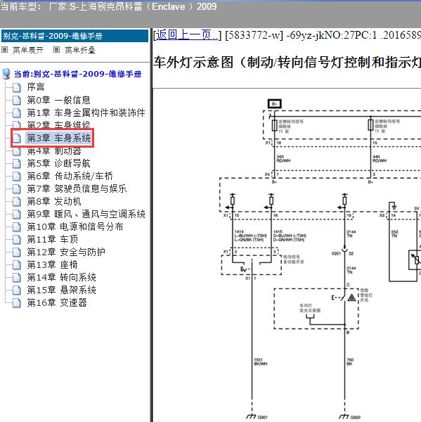Click the 当前车型 vehicle model title text
421x422 pixels.
pyautogui.click(x=109, y=6)
